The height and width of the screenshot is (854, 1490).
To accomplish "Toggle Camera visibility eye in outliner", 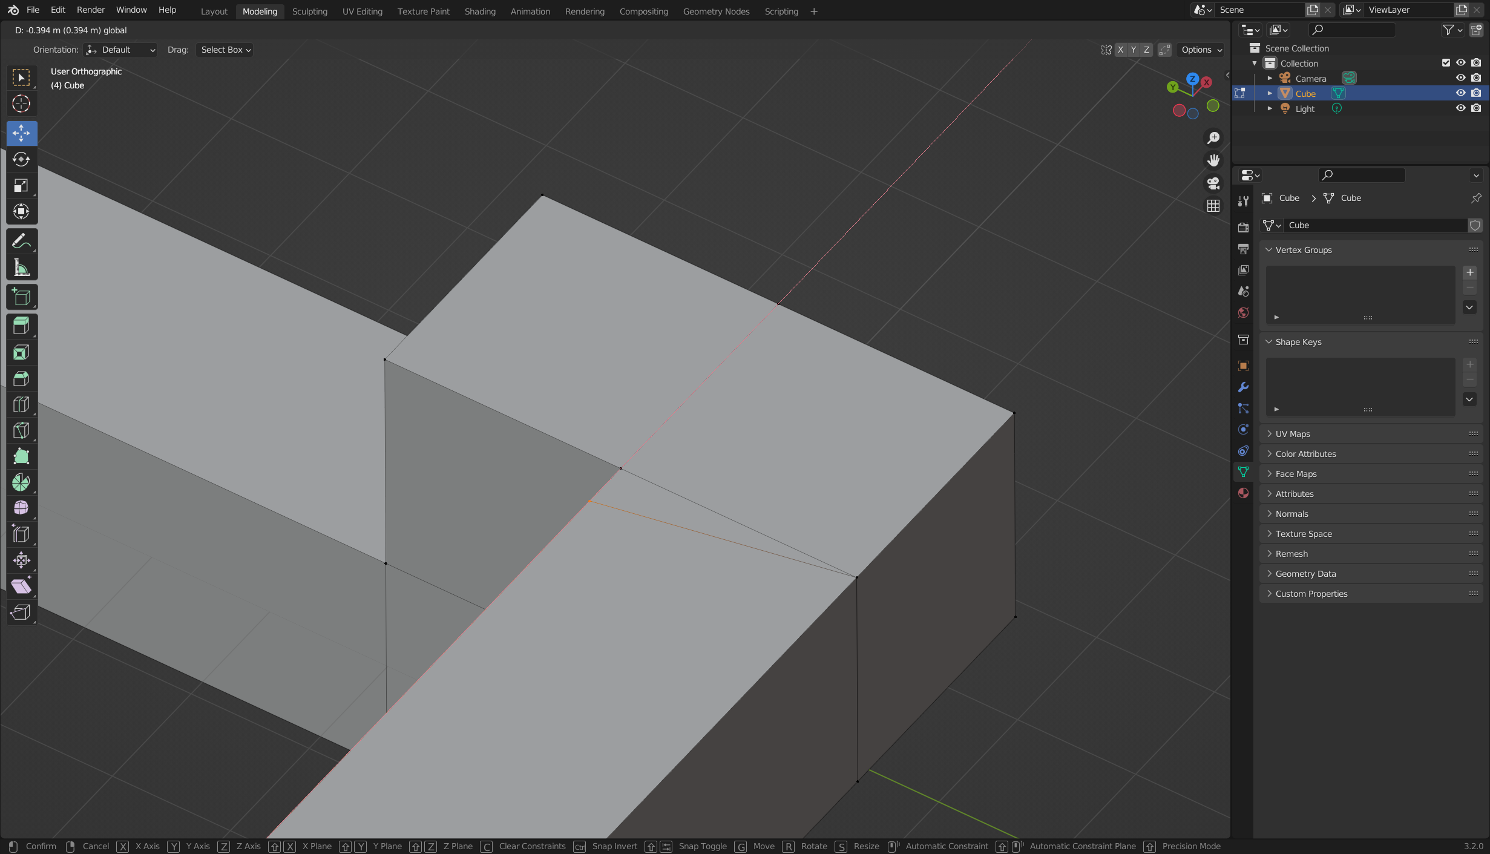I will 1460,78.
